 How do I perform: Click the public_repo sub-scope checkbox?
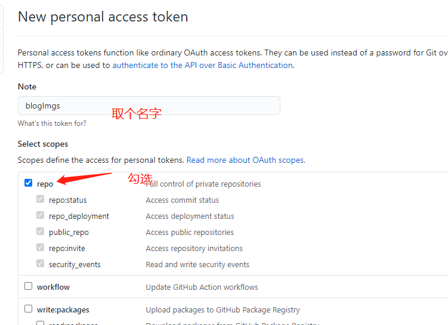[41, 231]
